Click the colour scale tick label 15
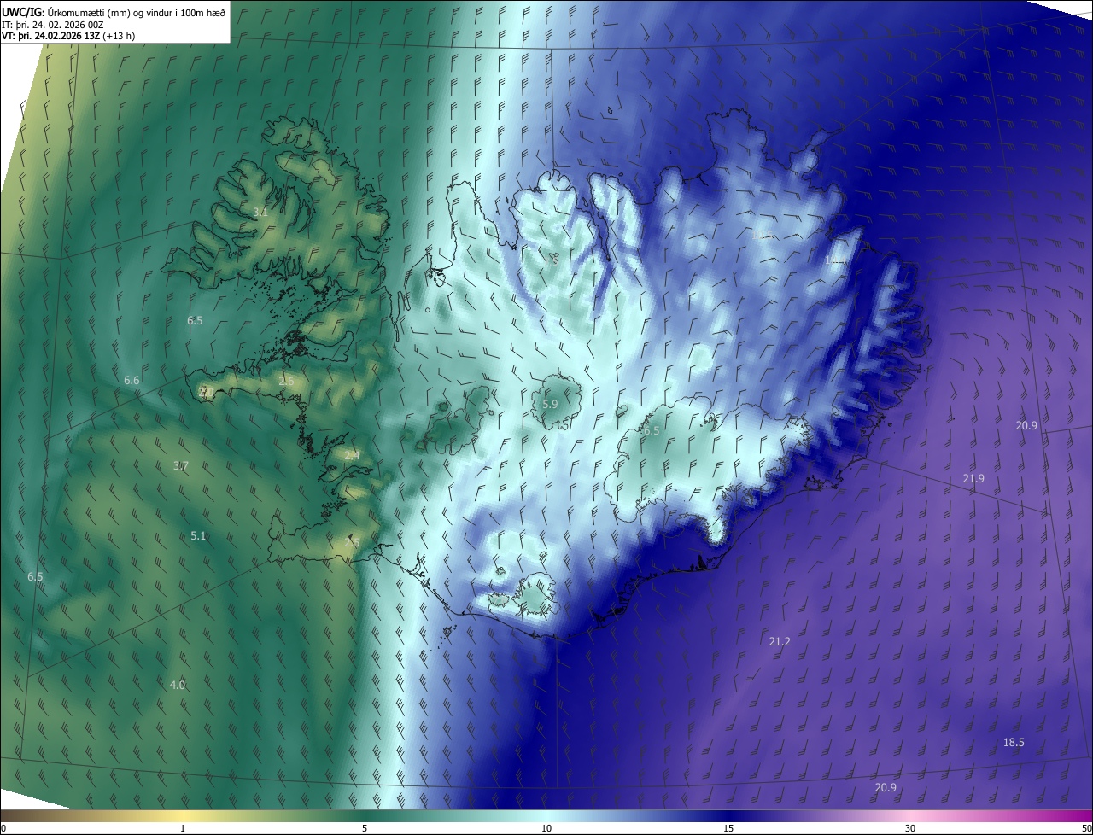 tap(728, 828)
